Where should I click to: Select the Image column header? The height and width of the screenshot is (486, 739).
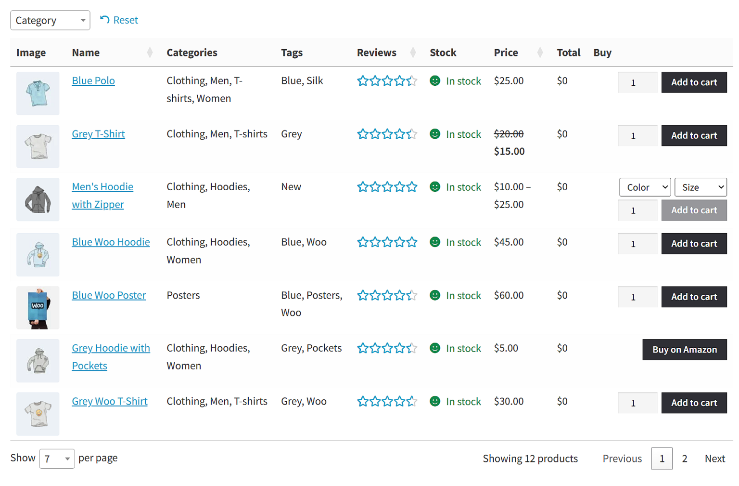click(31, 52)
